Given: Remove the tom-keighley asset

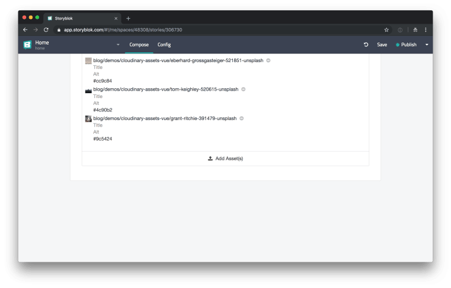Looking at the screenshot, I should 243,90.
